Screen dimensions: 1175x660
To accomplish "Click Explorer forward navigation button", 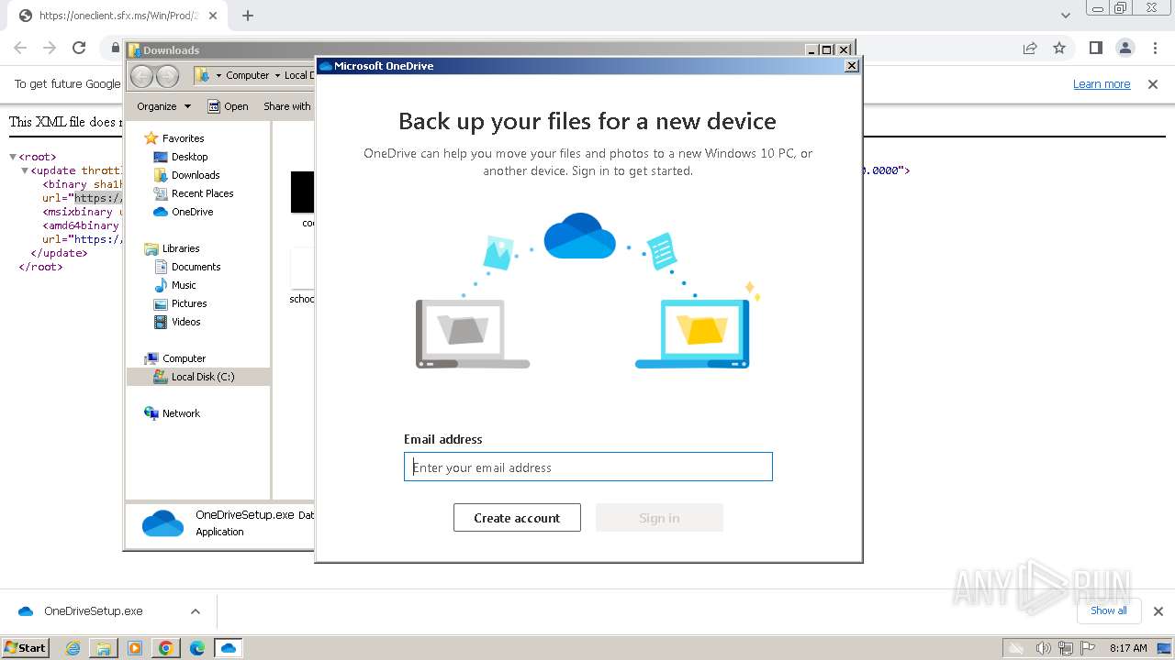I will pyautogui.click(x=167, y=75).
